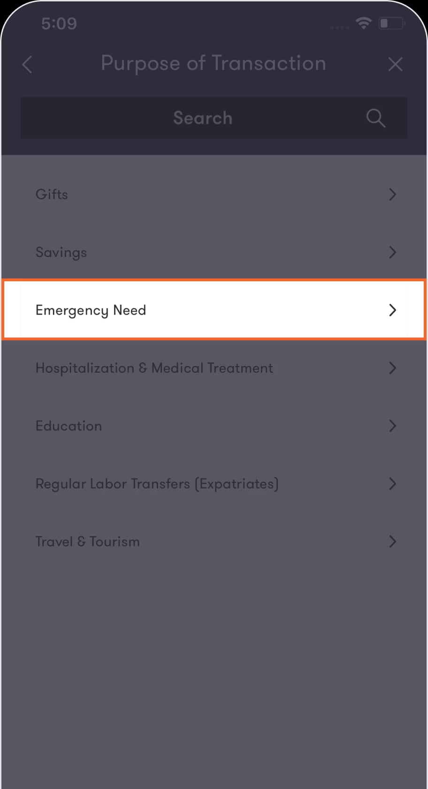The width and height of the screenshot is (428, 789).
Task: Focus the Search input field
Action: (214, 118)
